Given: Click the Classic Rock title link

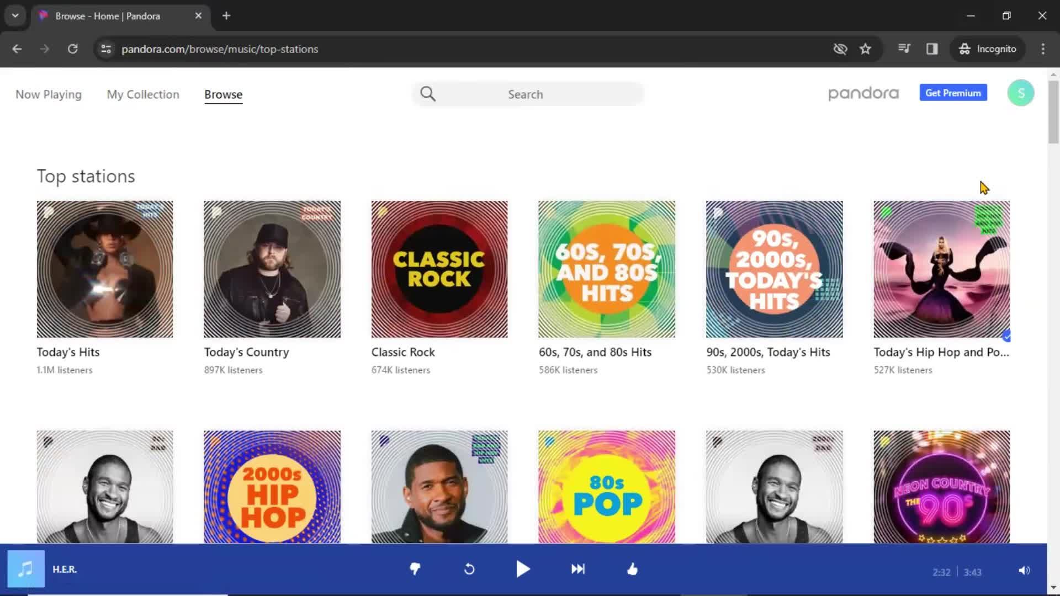Looking at the screenshot, I should 403,352.
